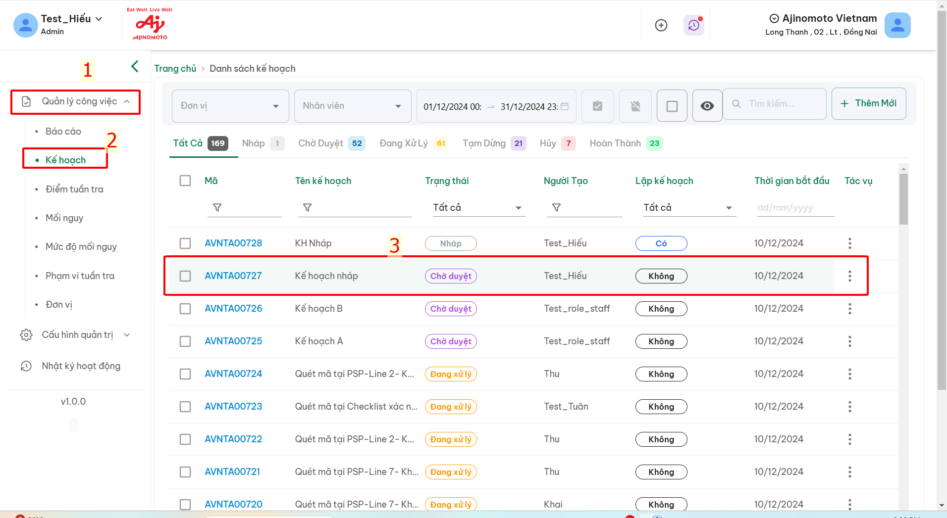Switch to the Hủy tab

coord(557,143)
